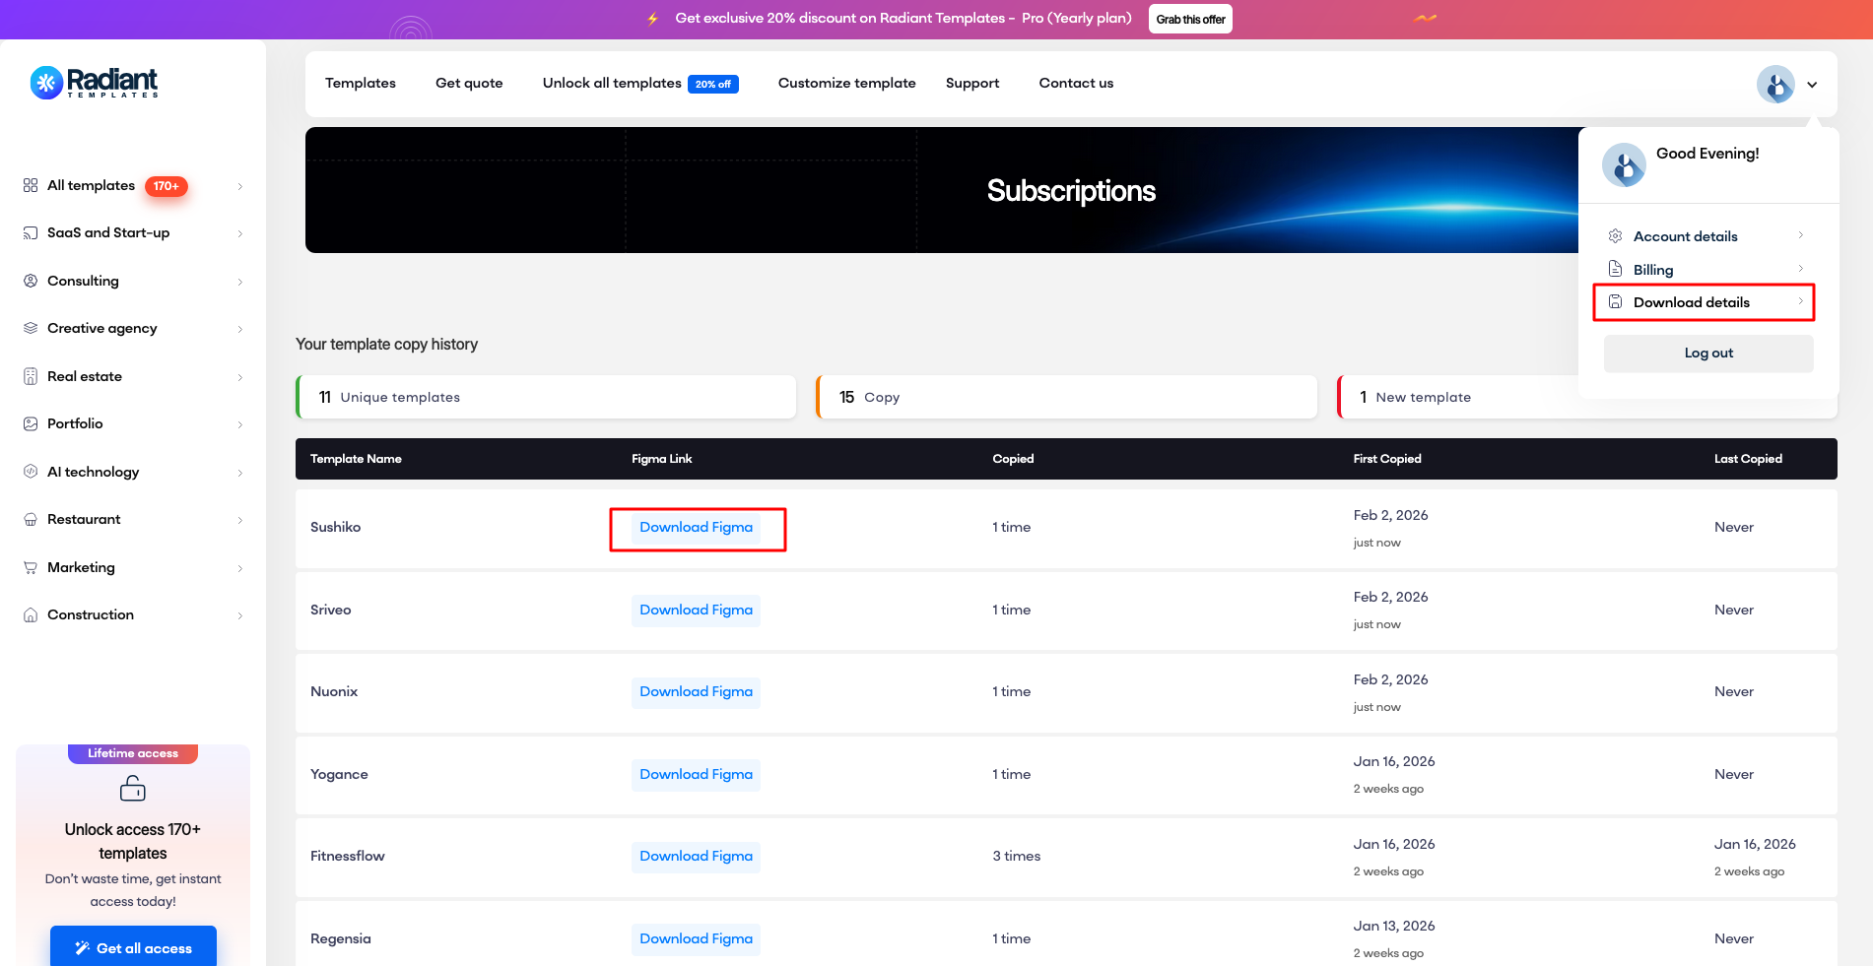Viewport: 1873px width, 966px height.
Task: Open the Support nav item
Action: [972, 83]
